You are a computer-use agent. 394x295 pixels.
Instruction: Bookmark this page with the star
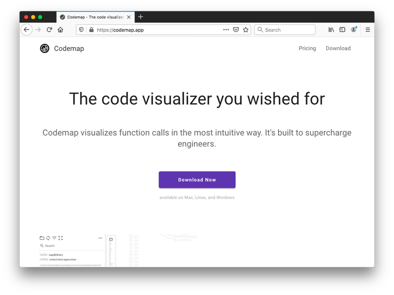tap(246, 30)
